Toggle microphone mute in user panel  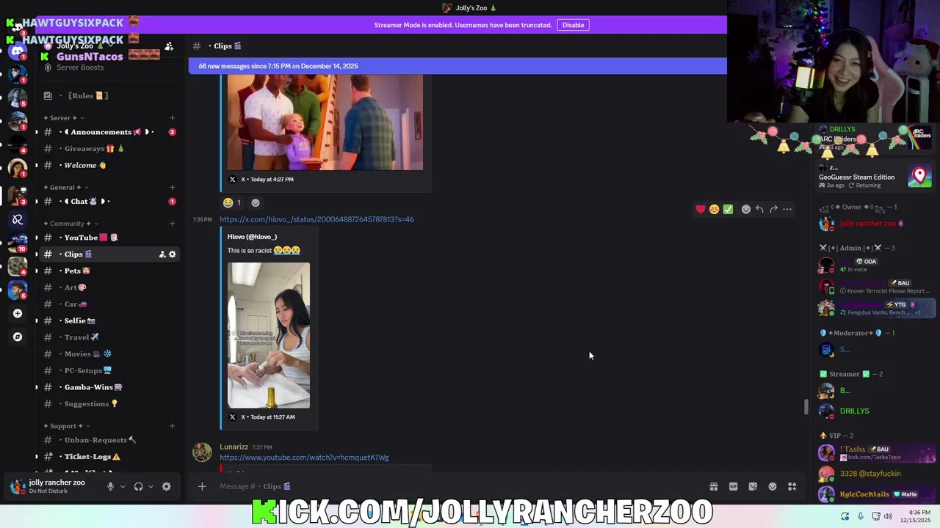[x=111, y=486]
